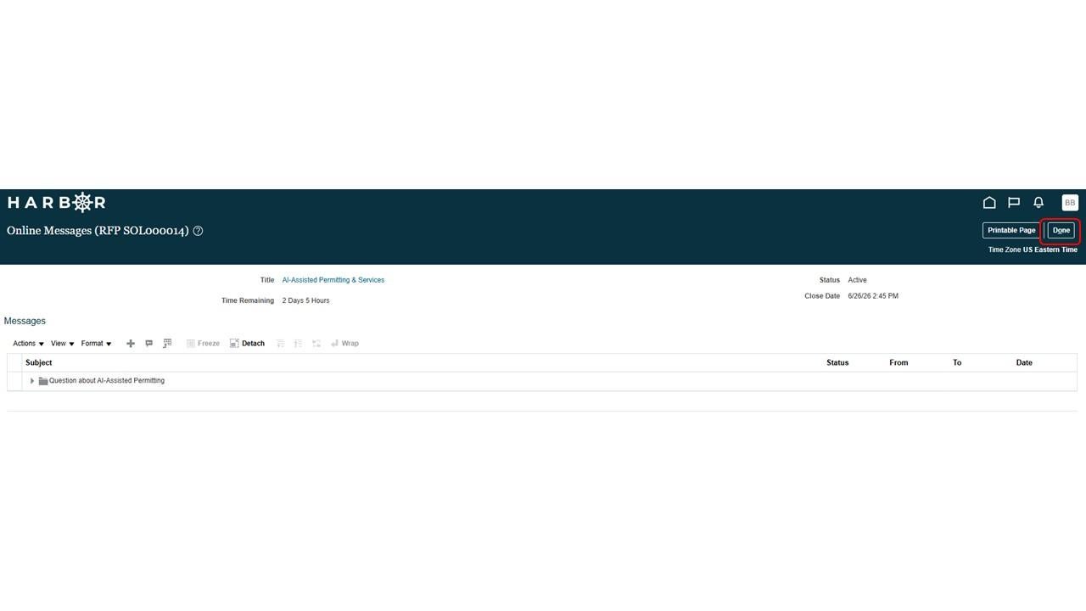1086x611 pixels.
Task: Click the query-by-example filter icon
Action: (167, 344)
